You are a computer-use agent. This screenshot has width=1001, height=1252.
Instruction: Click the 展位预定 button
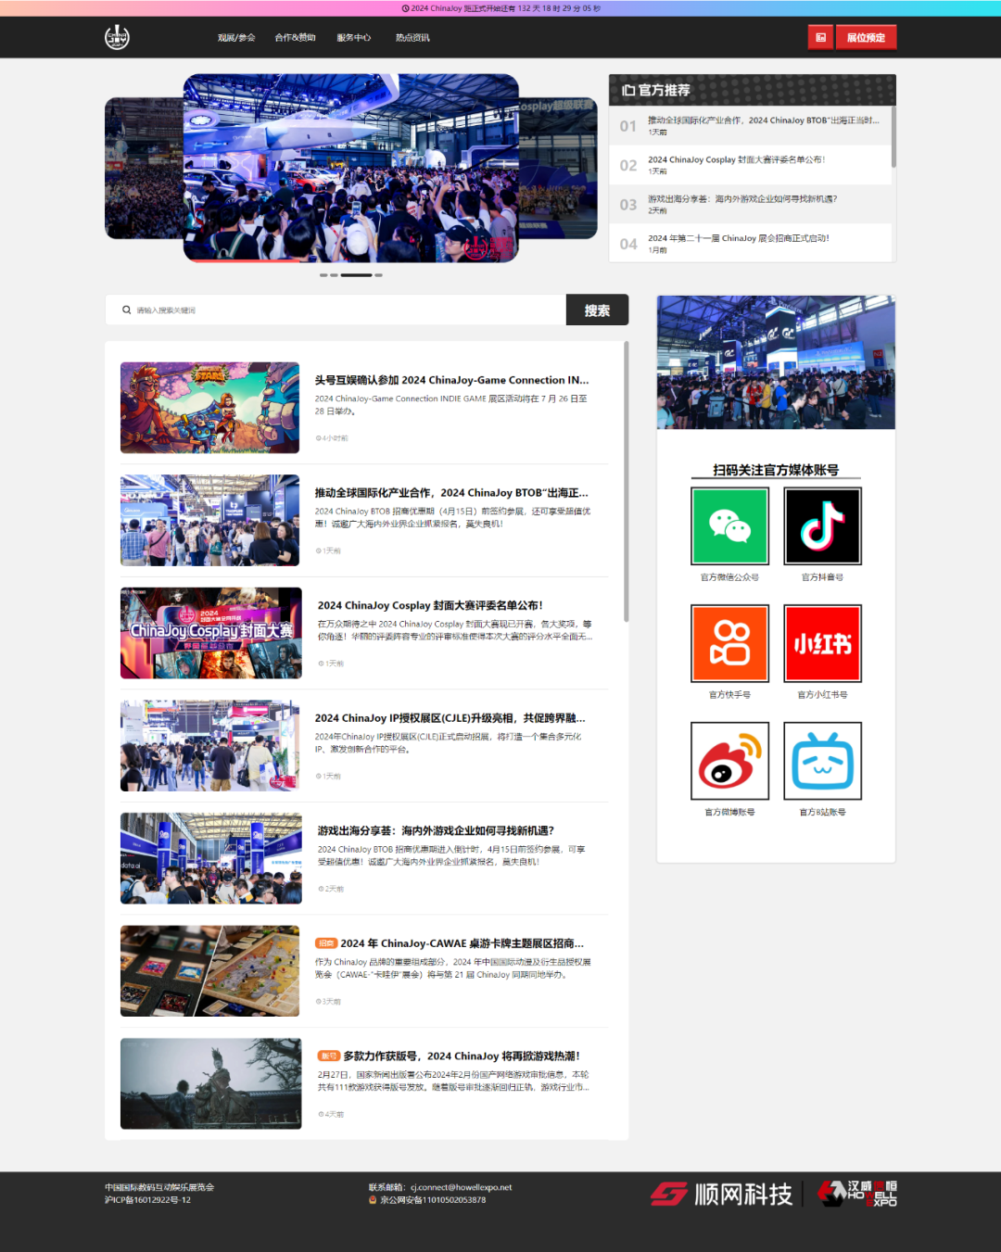(866, 37)
